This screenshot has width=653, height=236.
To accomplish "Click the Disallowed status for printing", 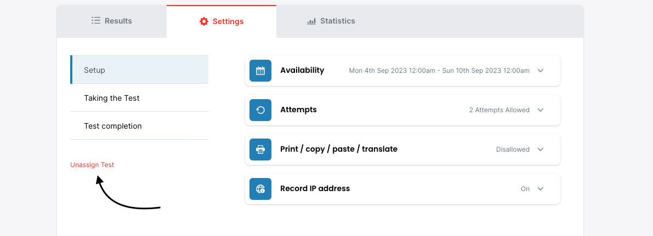I will [513, 149].
